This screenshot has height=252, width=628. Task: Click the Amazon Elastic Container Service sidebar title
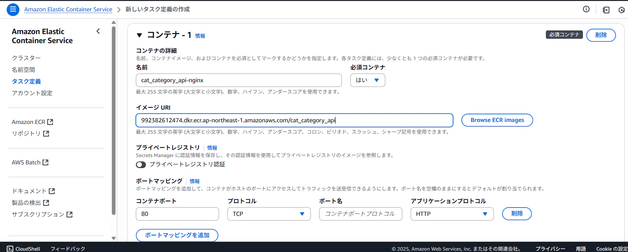pos(42,36)
